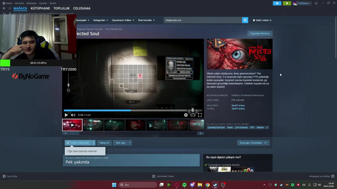Click the Oyun Ekle plus icon
Screen dimensions: 337x189
(x=4, y=176)
